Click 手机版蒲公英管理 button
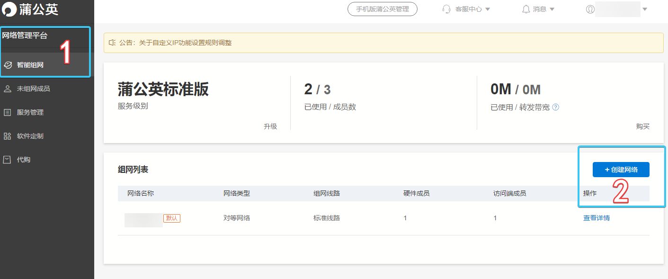The width and height of the screenshot is (668, 279). 383,9
